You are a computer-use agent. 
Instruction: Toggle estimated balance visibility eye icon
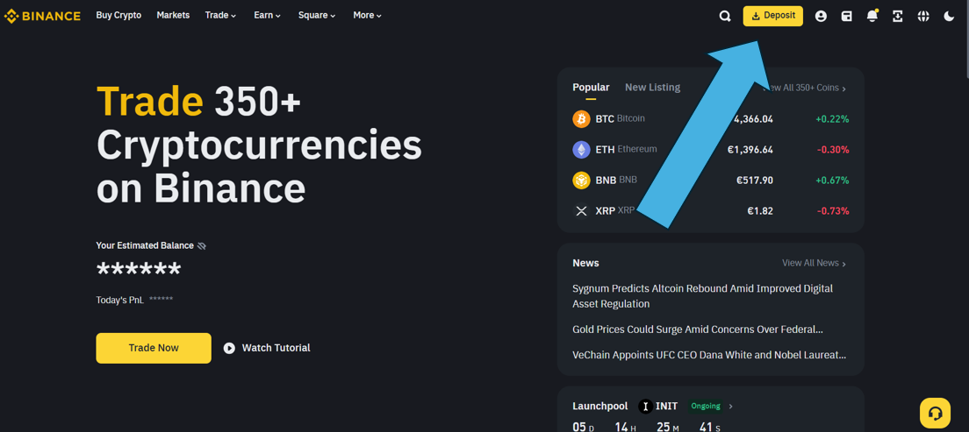[x=202, y=246]
